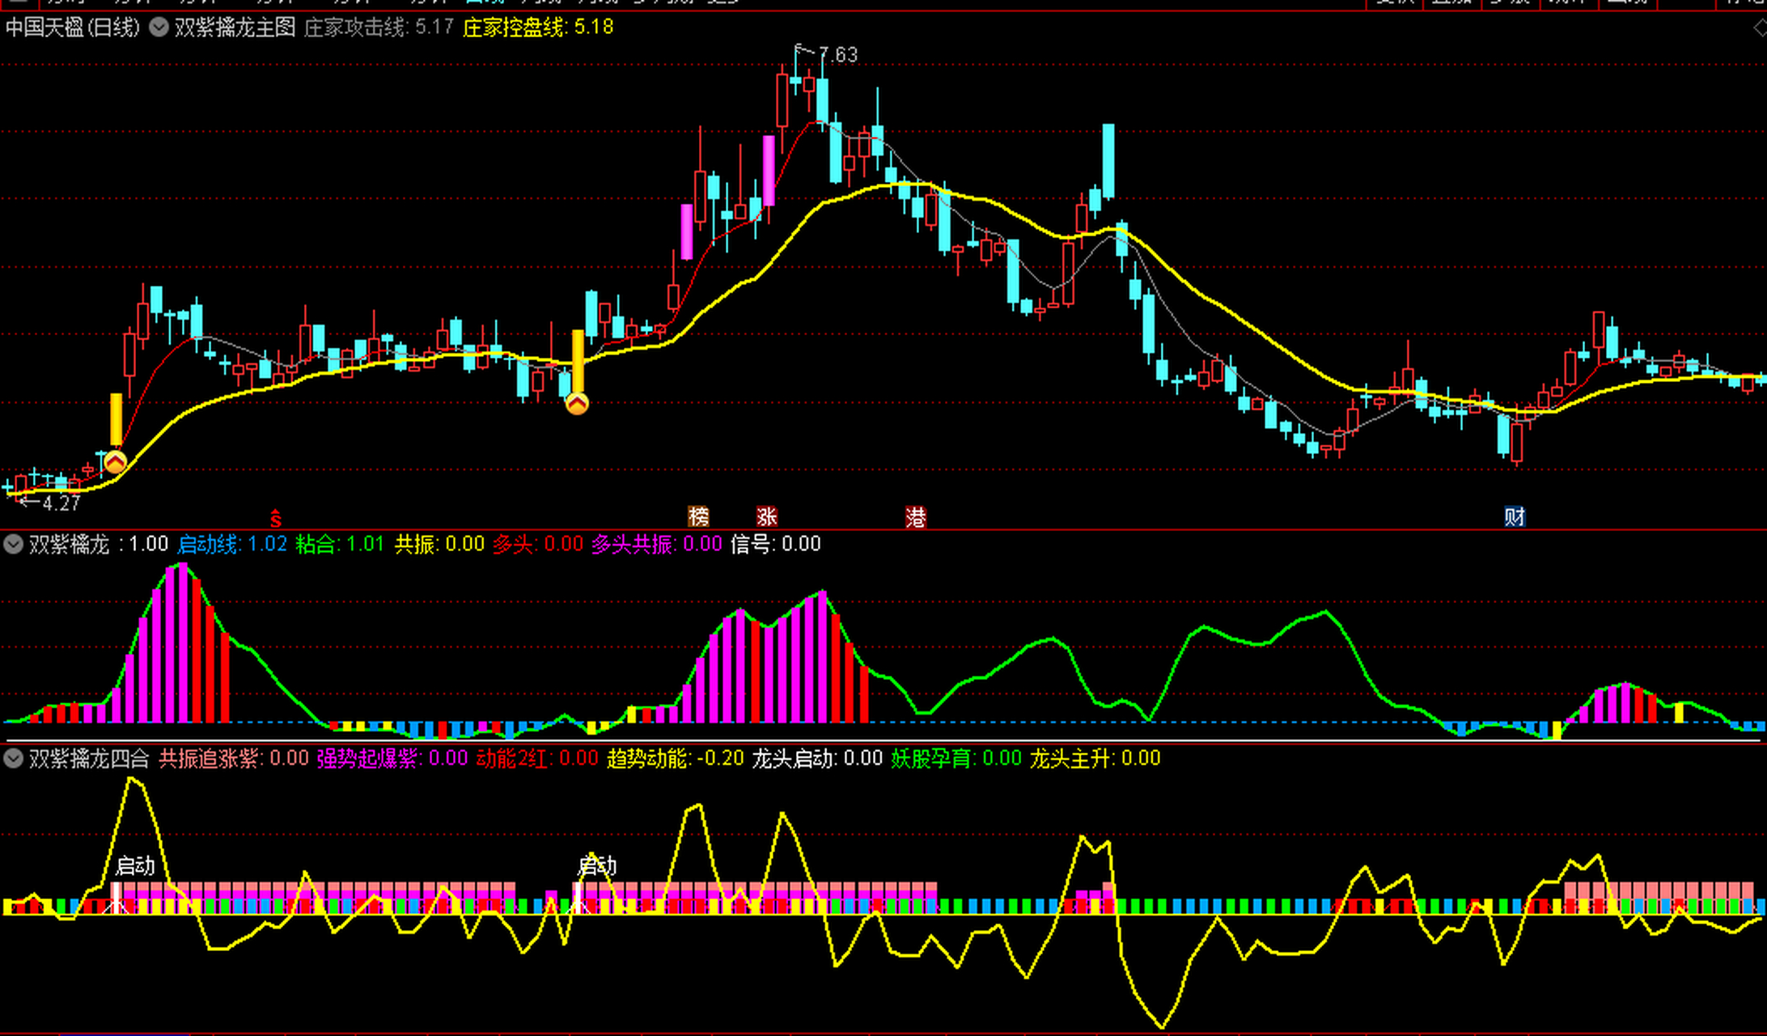This screenshot has width=1767, height=1036.
Task: Click the 7.63 high price label
Action: [x=837, y=54]
